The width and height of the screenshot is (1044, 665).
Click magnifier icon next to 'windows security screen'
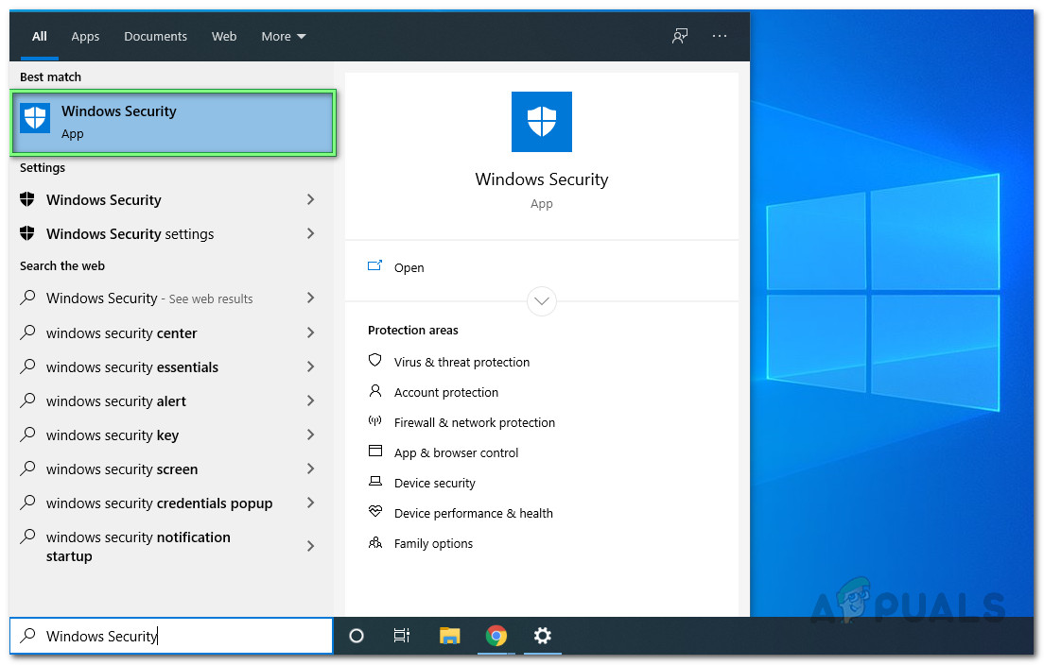(x=27, y=468)
